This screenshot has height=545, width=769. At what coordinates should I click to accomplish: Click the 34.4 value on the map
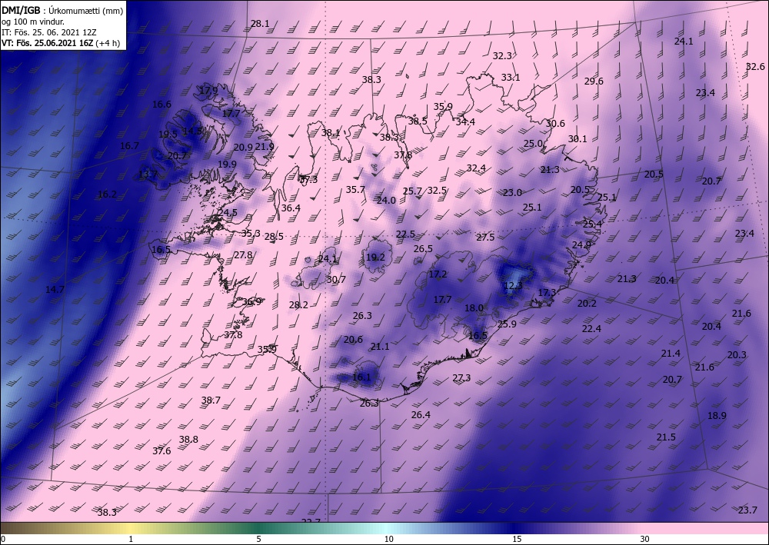click(465, 121)
